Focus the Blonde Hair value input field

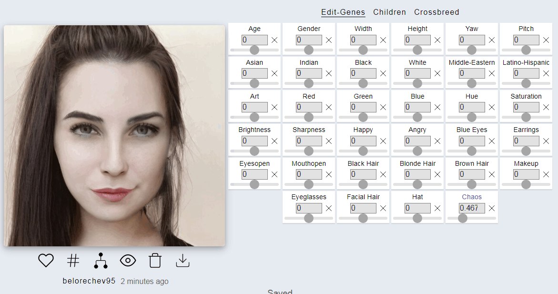(417, 174)
